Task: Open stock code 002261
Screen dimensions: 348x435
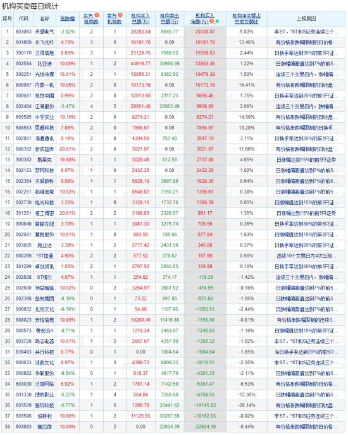Action: click(23, 192)
